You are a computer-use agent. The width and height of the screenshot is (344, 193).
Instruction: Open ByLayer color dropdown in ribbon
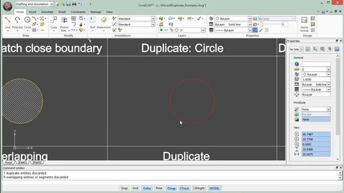coord(249,19)
